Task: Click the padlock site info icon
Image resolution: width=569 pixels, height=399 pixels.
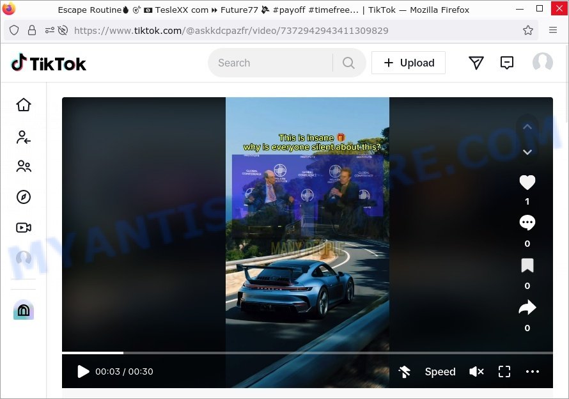Action: pos(32,30)
